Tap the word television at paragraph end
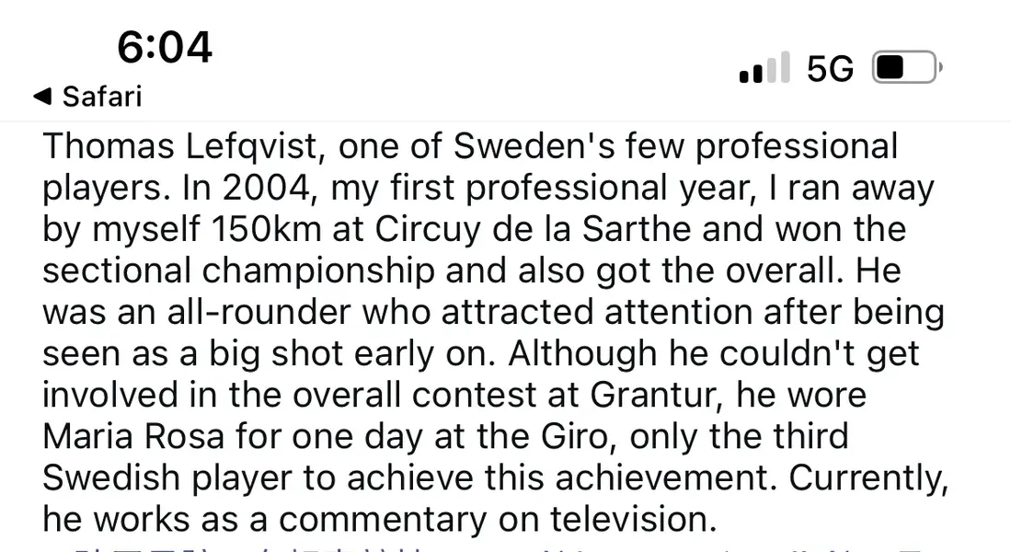Viewport: 1011px width, 552px height. [629, 519]
